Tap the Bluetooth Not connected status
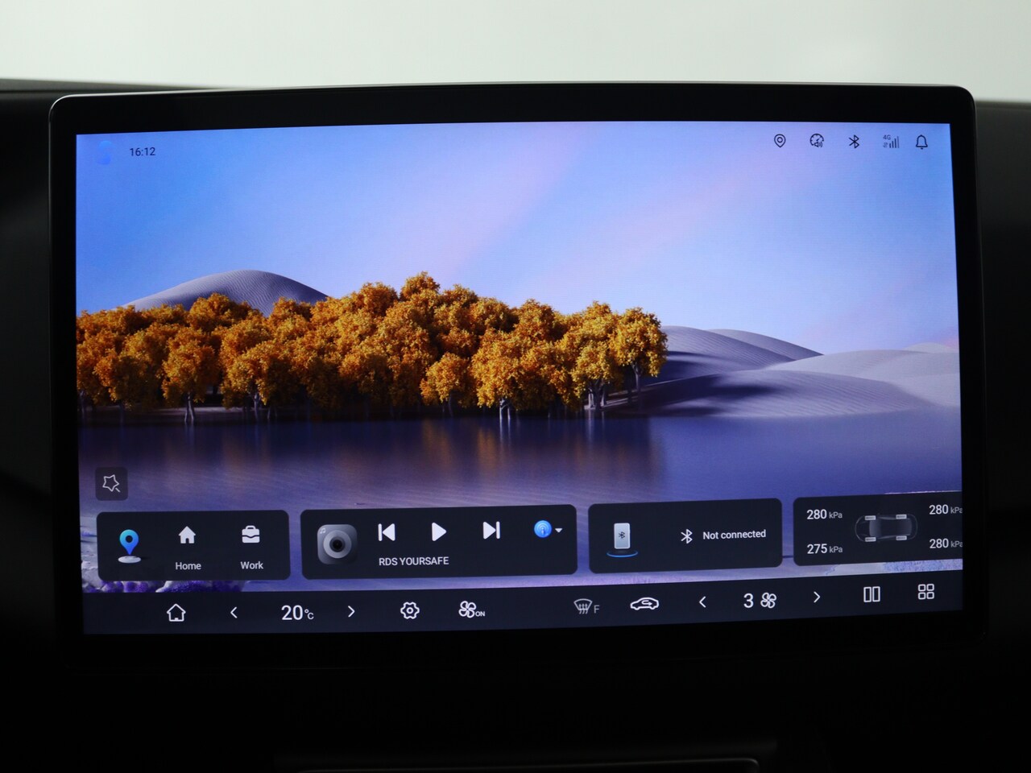This screenshot has width=1031, height=773. click(723, 535)
